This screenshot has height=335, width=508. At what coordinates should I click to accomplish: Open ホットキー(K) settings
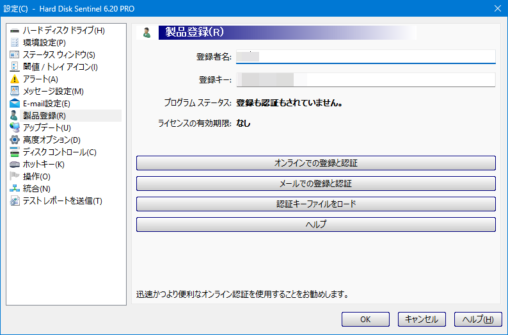44,165
